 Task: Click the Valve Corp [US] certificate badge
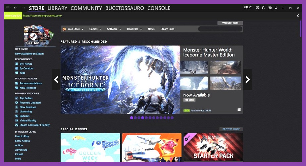point(13,16)
